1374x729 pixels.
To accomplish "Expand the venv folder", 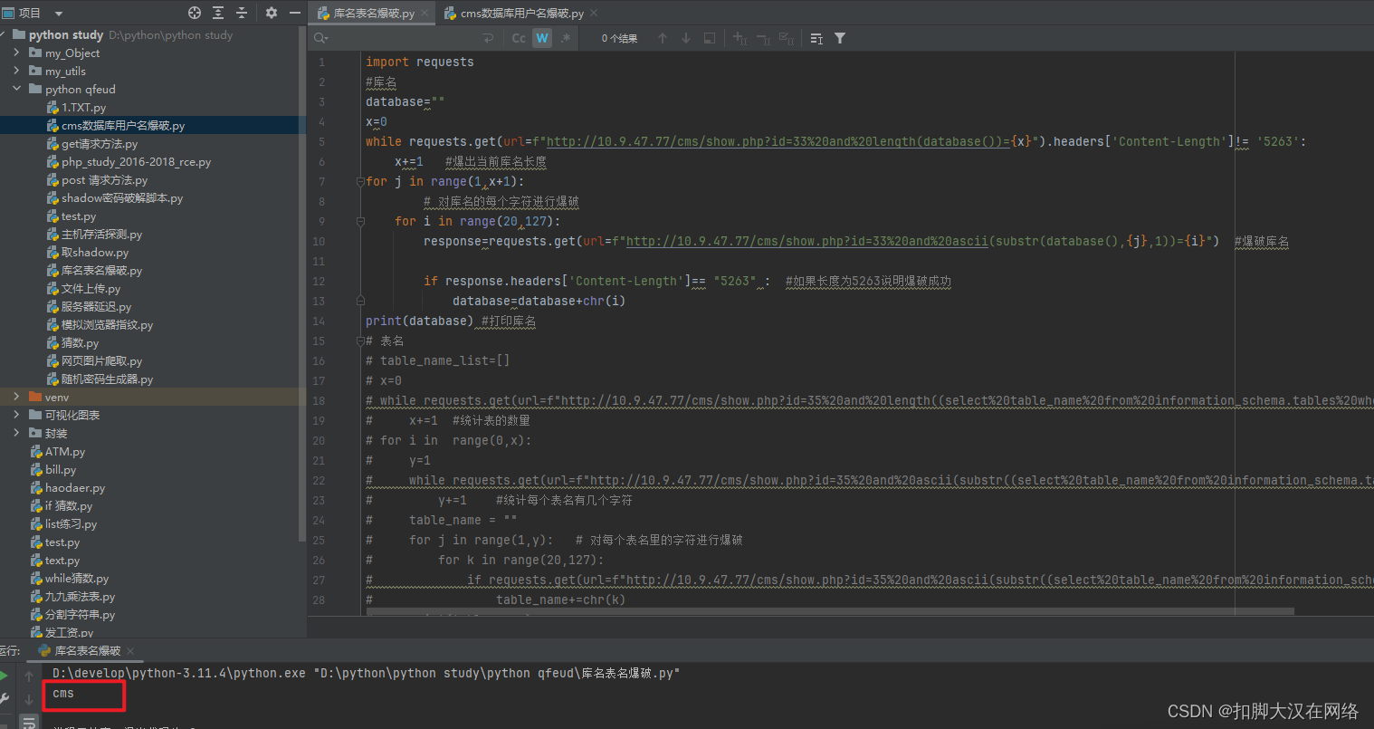I will pos(16,397).
